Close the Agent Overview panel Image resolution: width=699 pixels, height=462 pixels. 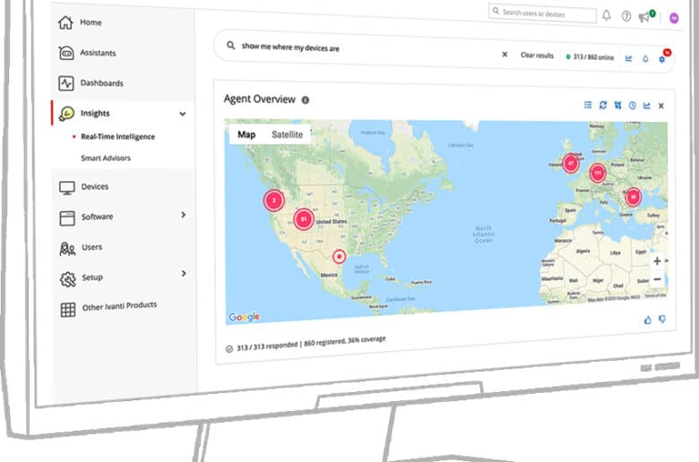(x=661, y=106)
